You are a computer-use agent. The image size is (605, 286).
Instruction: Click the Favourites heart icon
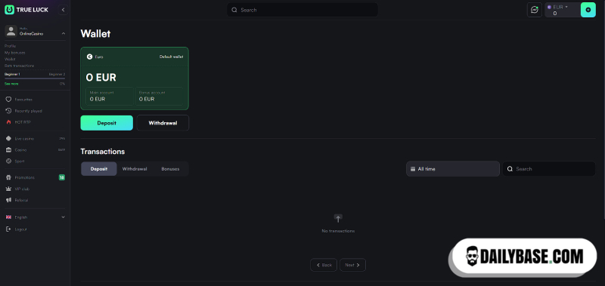click(x=8, y=100)
